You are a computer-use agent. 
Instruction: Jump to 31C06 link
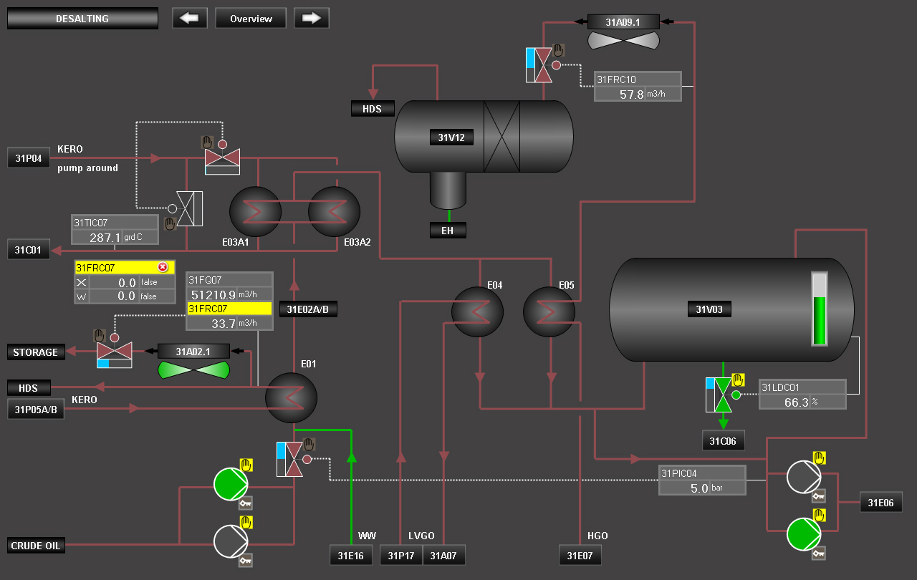click(724, 441)
